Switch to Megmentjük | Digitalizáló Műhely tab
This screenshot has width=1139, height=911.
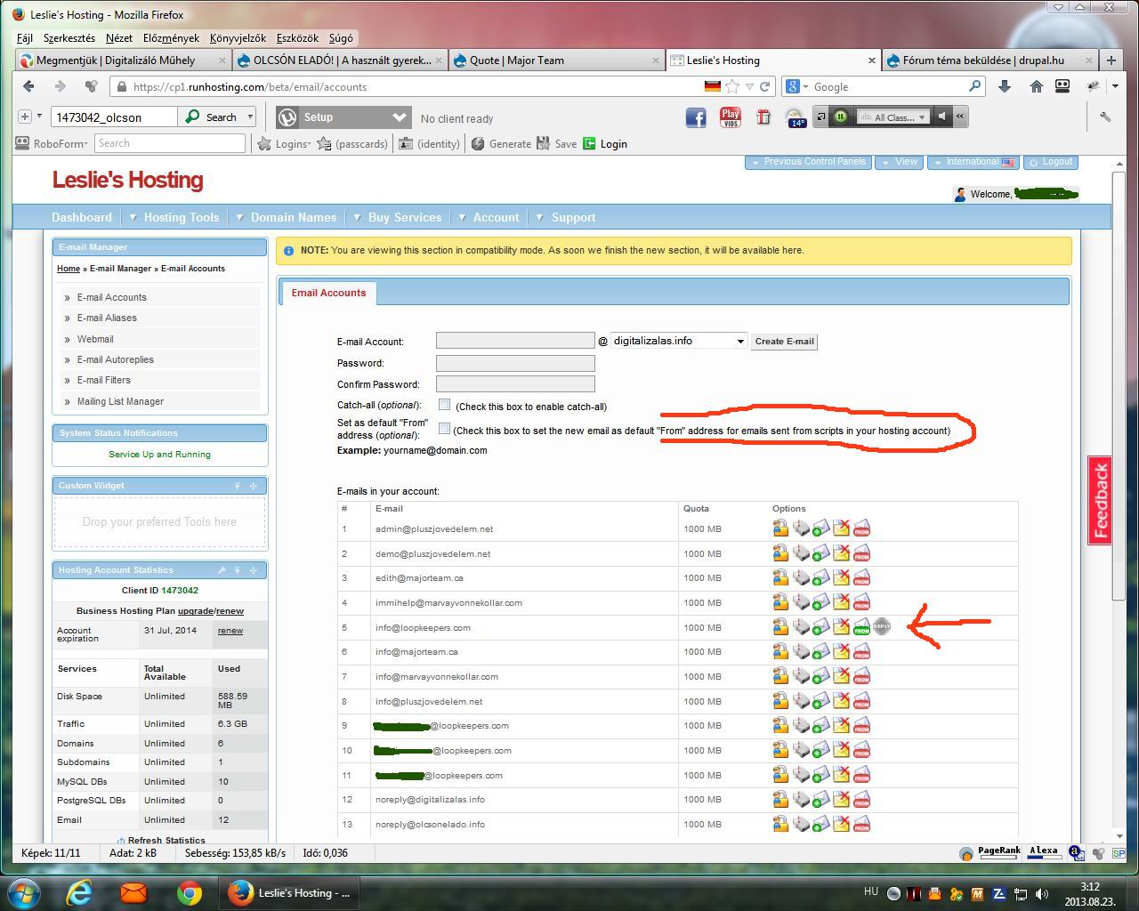[x=123, y=60]
